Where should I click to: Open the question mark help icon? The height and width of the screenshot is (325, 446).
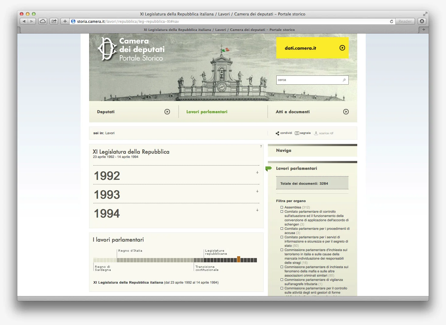pos(261,146)
